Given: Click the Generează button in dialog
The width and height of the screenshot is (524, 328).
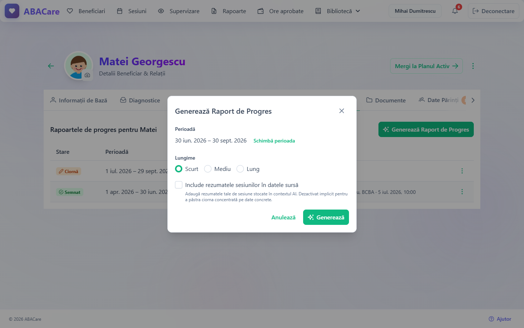Looking at the screenshot, I should coord(326,217).
